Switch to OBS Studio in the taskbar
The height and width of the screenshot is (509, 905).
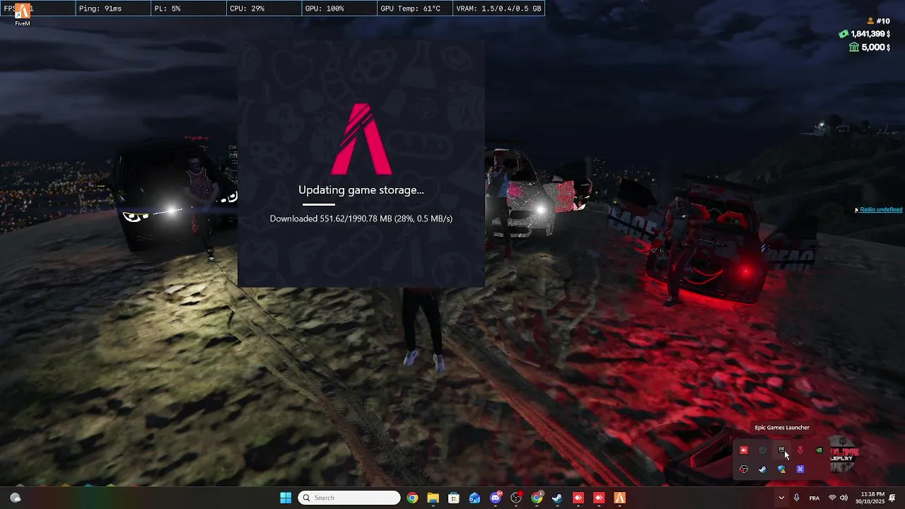coord(516,498)
